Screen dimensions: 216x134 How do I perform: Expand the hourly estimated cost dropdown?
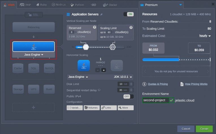205,36
